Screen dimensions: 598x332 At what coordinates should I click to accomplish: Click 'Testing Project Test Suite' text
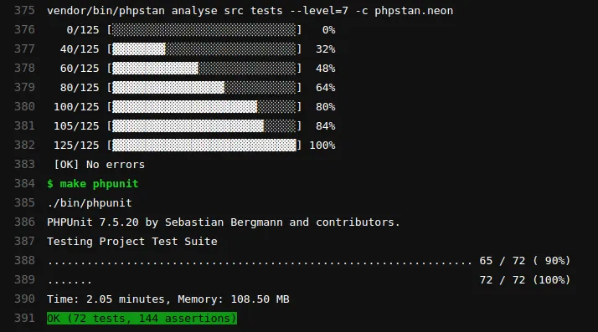[132, 242]
